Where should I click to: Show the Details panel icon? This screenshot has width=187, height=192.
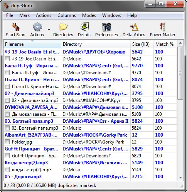click(x=84, y=27)
